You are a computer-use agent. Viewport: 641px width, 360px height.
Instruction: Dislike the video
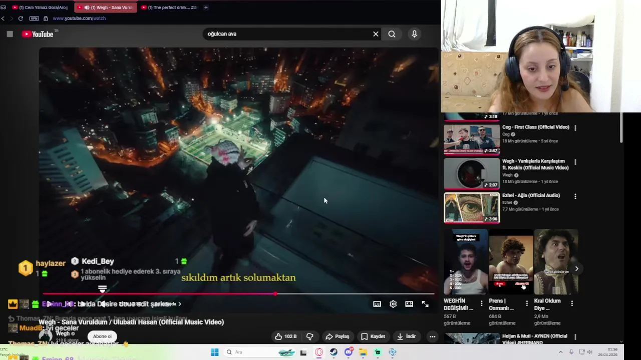(x=309, y=336)
